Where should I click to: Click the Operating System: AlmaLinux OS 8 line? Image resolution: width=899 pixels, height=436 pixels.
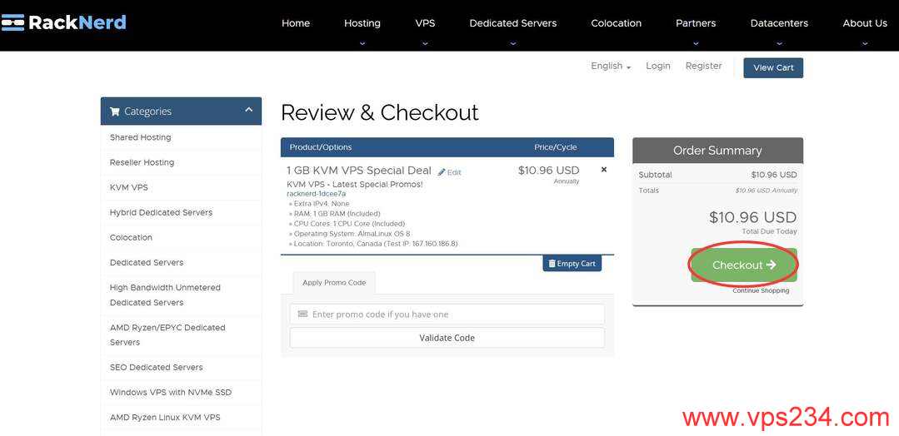[x=349, y=234]
